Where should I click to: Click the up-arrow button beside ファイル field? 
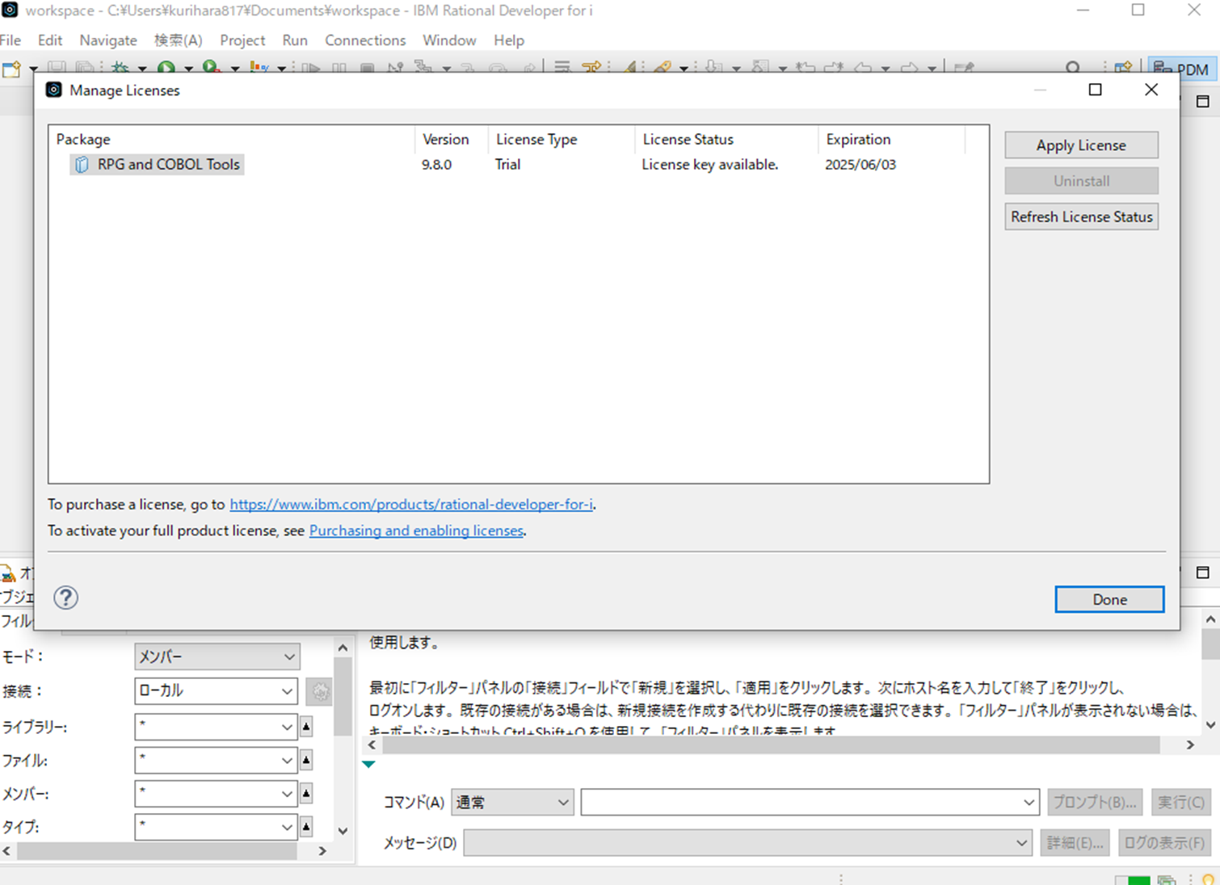[x=306, y=760]
